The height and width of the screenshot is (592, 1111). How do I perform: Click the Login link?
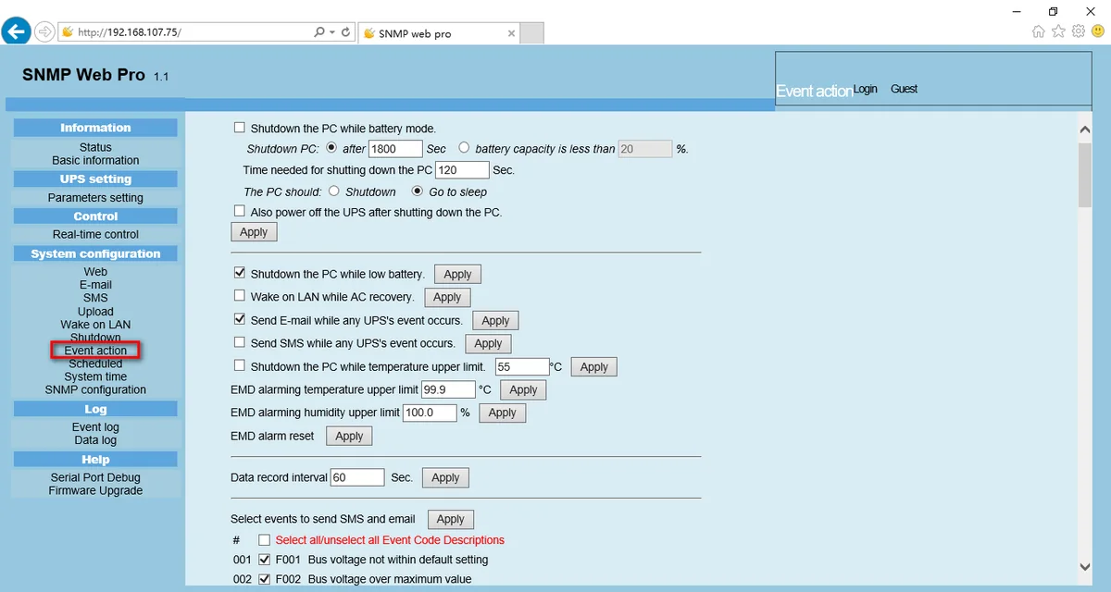click(866, 89)
